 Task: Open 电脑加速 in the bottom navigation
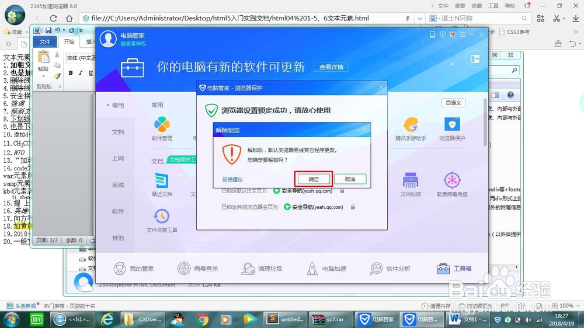pyautogui.click(x=326, y=268)
